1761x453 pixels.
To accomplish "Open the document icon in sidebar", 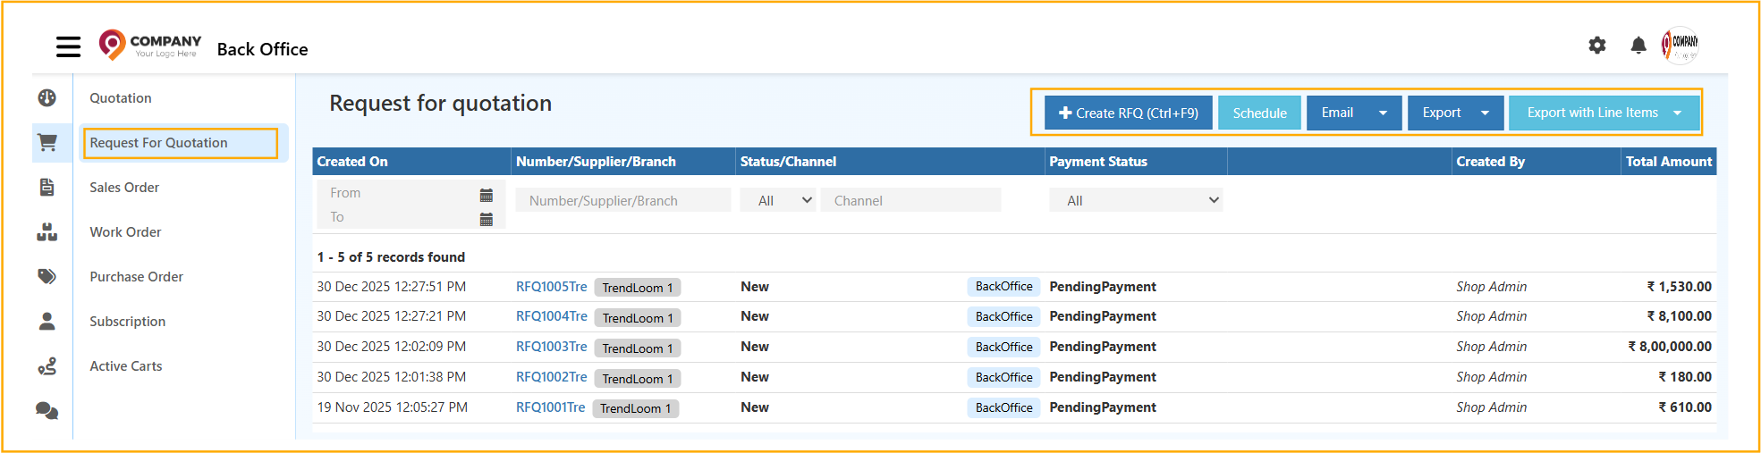I will click(x=47, y=188).
